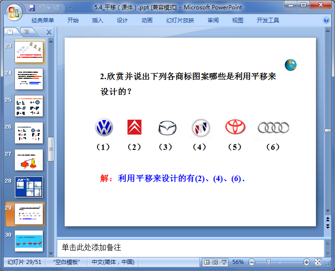The height and width of the screenshot is (271, 335).
Task: Click the language indicator 中文(简体，中国)
Action: (x=113, y=262)
